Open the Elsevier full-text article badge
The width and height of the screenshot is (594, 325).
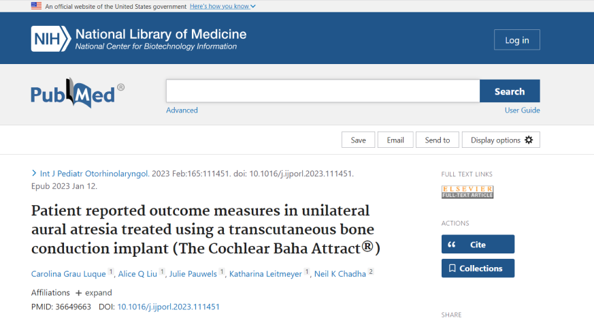[467, 192]
